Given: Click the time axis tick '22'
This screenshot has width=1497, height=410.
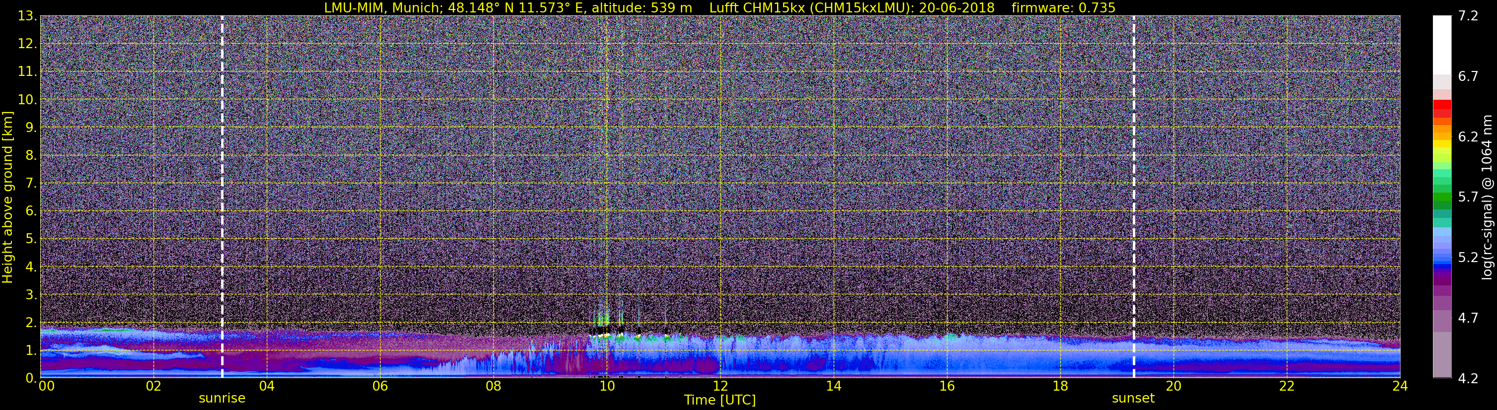Looking at the screenshot, I should click(1287, 386).
